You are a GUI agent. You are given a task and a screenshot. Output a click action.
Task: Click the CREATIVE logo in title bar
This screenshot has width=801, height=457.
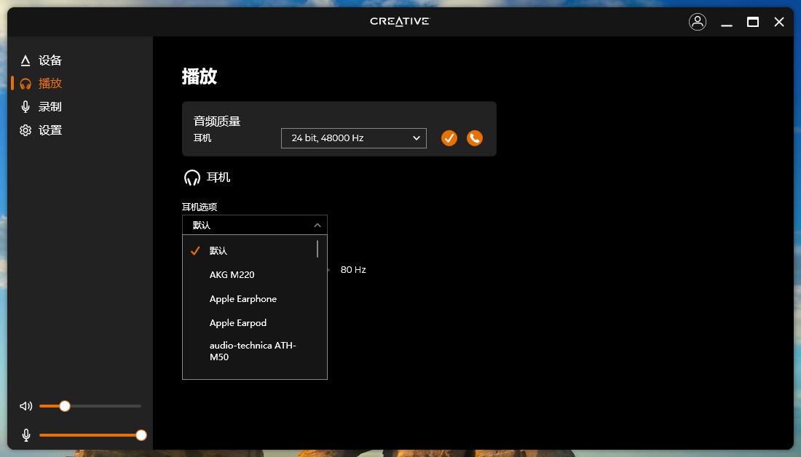coord(400,21)
